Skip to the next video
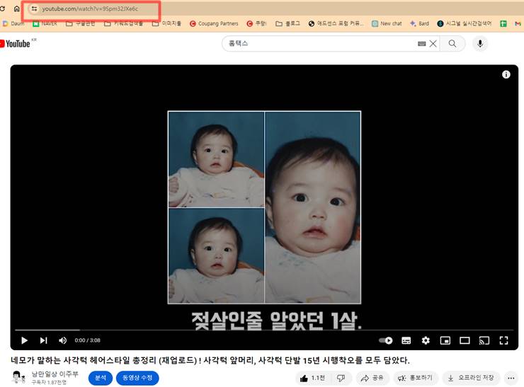 pyautogui.click(x=43, y=340)
